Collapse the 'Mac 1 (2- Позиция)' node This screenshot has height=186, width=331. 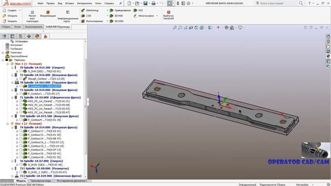[x=8, y=123]
